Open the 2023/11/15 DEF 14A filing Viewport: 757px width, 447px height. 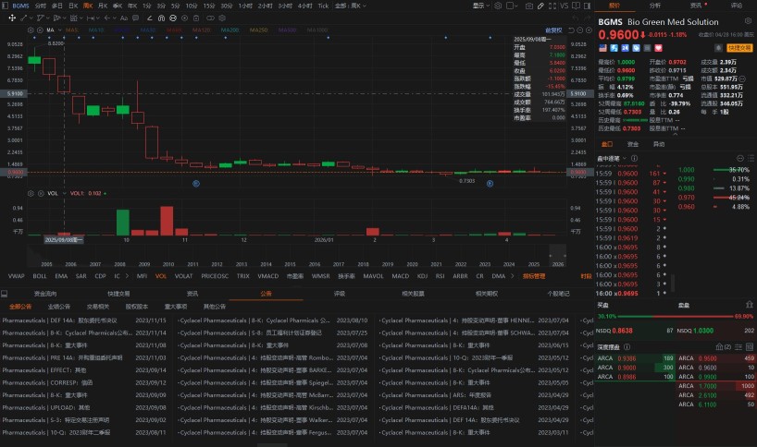coord(84,320)
